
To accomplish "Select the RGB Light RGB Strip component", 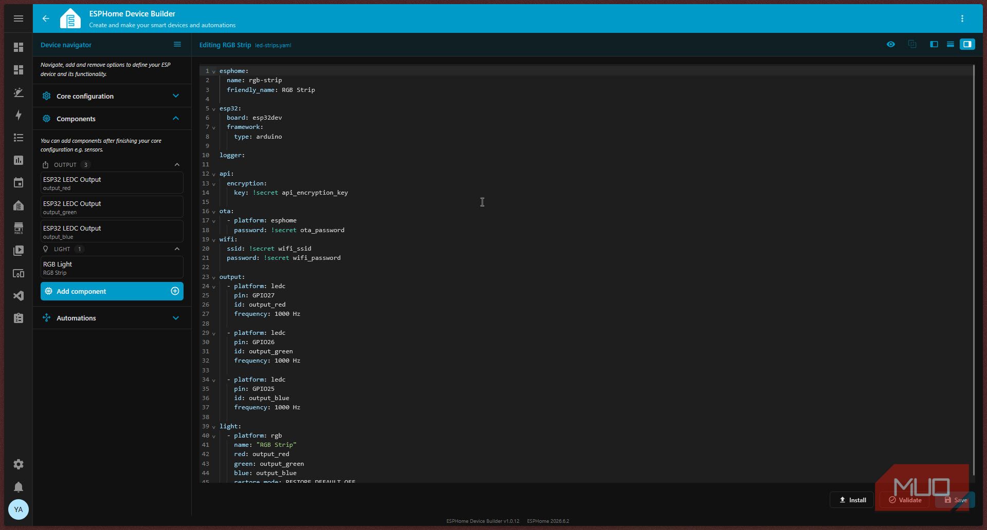I will [112, 268].
